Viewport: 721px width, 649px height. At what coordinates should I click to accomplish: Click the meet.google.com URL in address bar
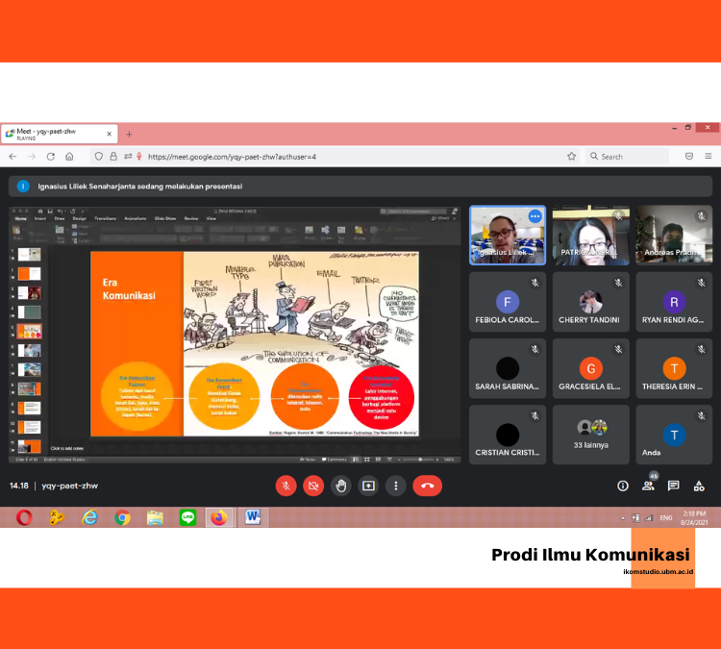click(x=232, y=157)
